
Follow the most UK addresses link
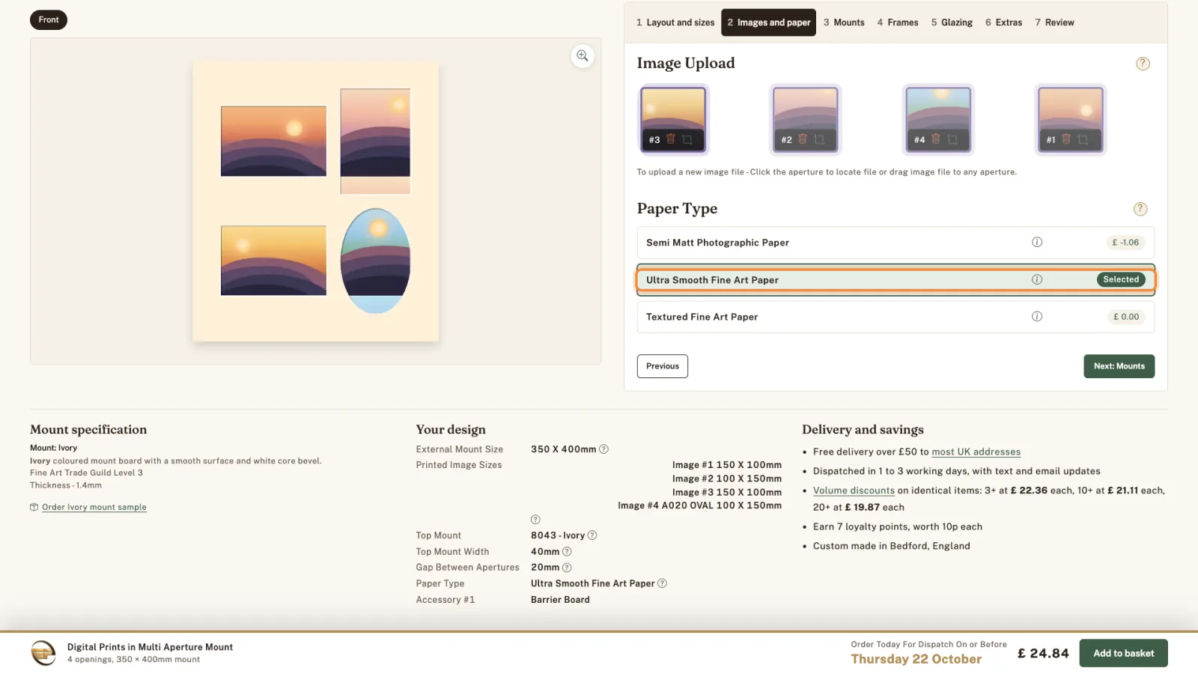coord(976,452)
